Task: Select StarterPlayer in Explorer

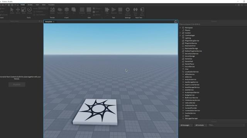Action: (189, 64)
